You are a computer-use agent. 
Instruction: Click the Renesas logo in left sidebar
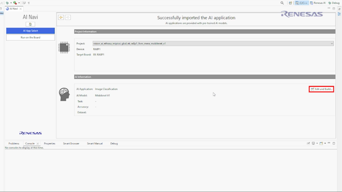(30, 133)
